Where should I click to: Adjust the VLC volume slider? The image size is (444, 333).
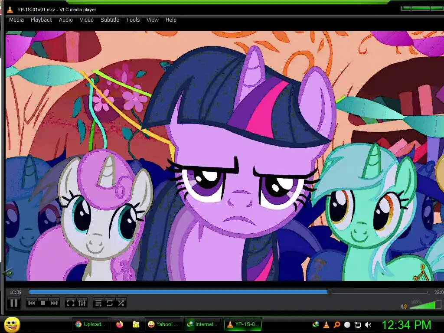(425, 304)
